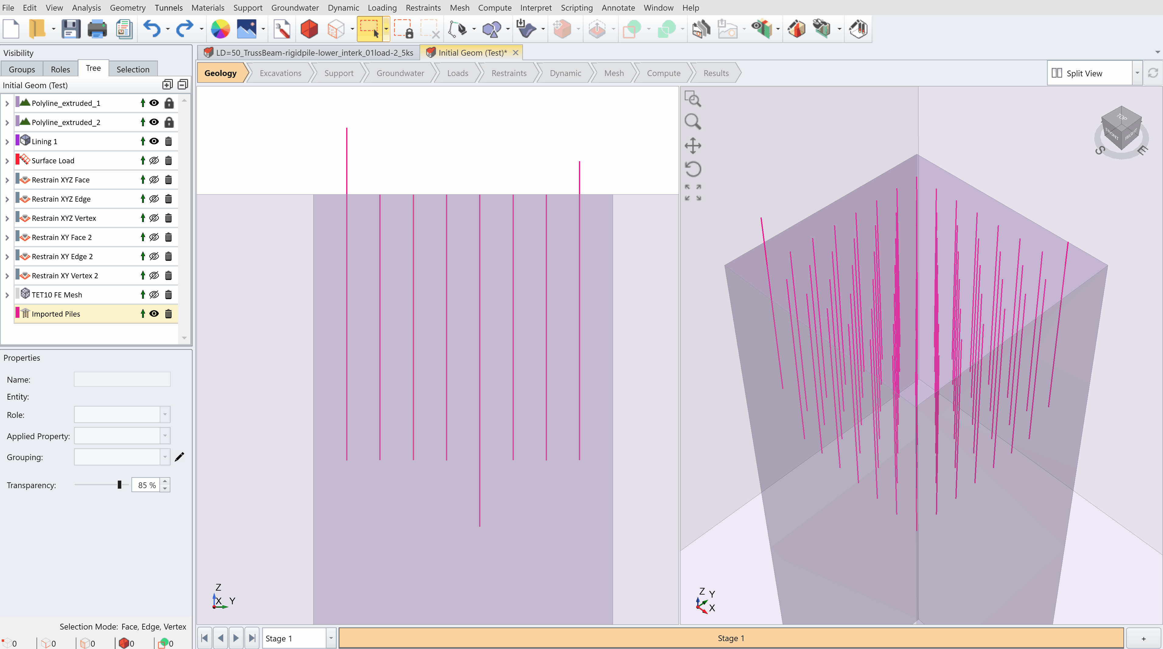Image resolution: width=1163 pixels, height=649 pixels.
Task: Click the Name input field
Action: (x=122, y=380)
